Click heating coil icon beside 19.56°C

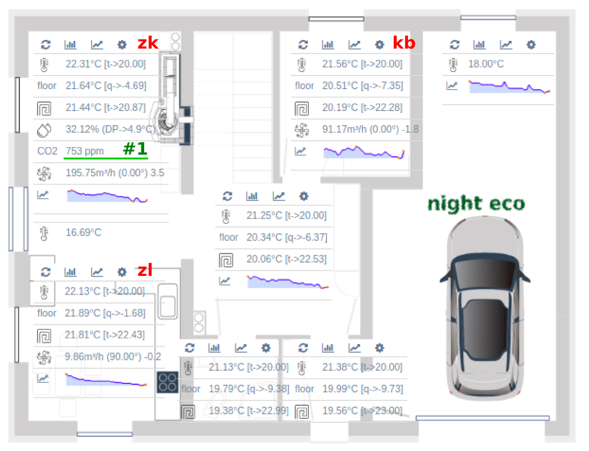tap(302, 412)
